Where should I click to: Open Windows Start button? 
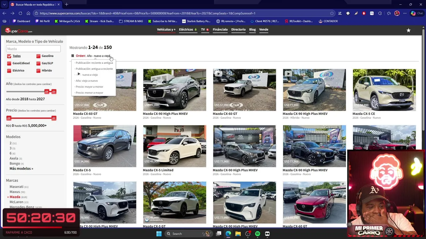tap(159, 234)
